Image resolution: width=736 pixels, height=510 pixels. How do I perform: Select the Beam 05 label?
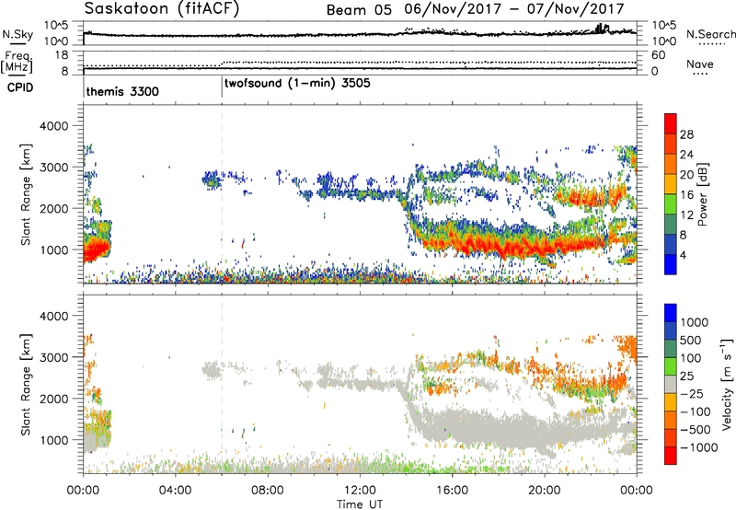pyautogui.click(x=359, y=10)
